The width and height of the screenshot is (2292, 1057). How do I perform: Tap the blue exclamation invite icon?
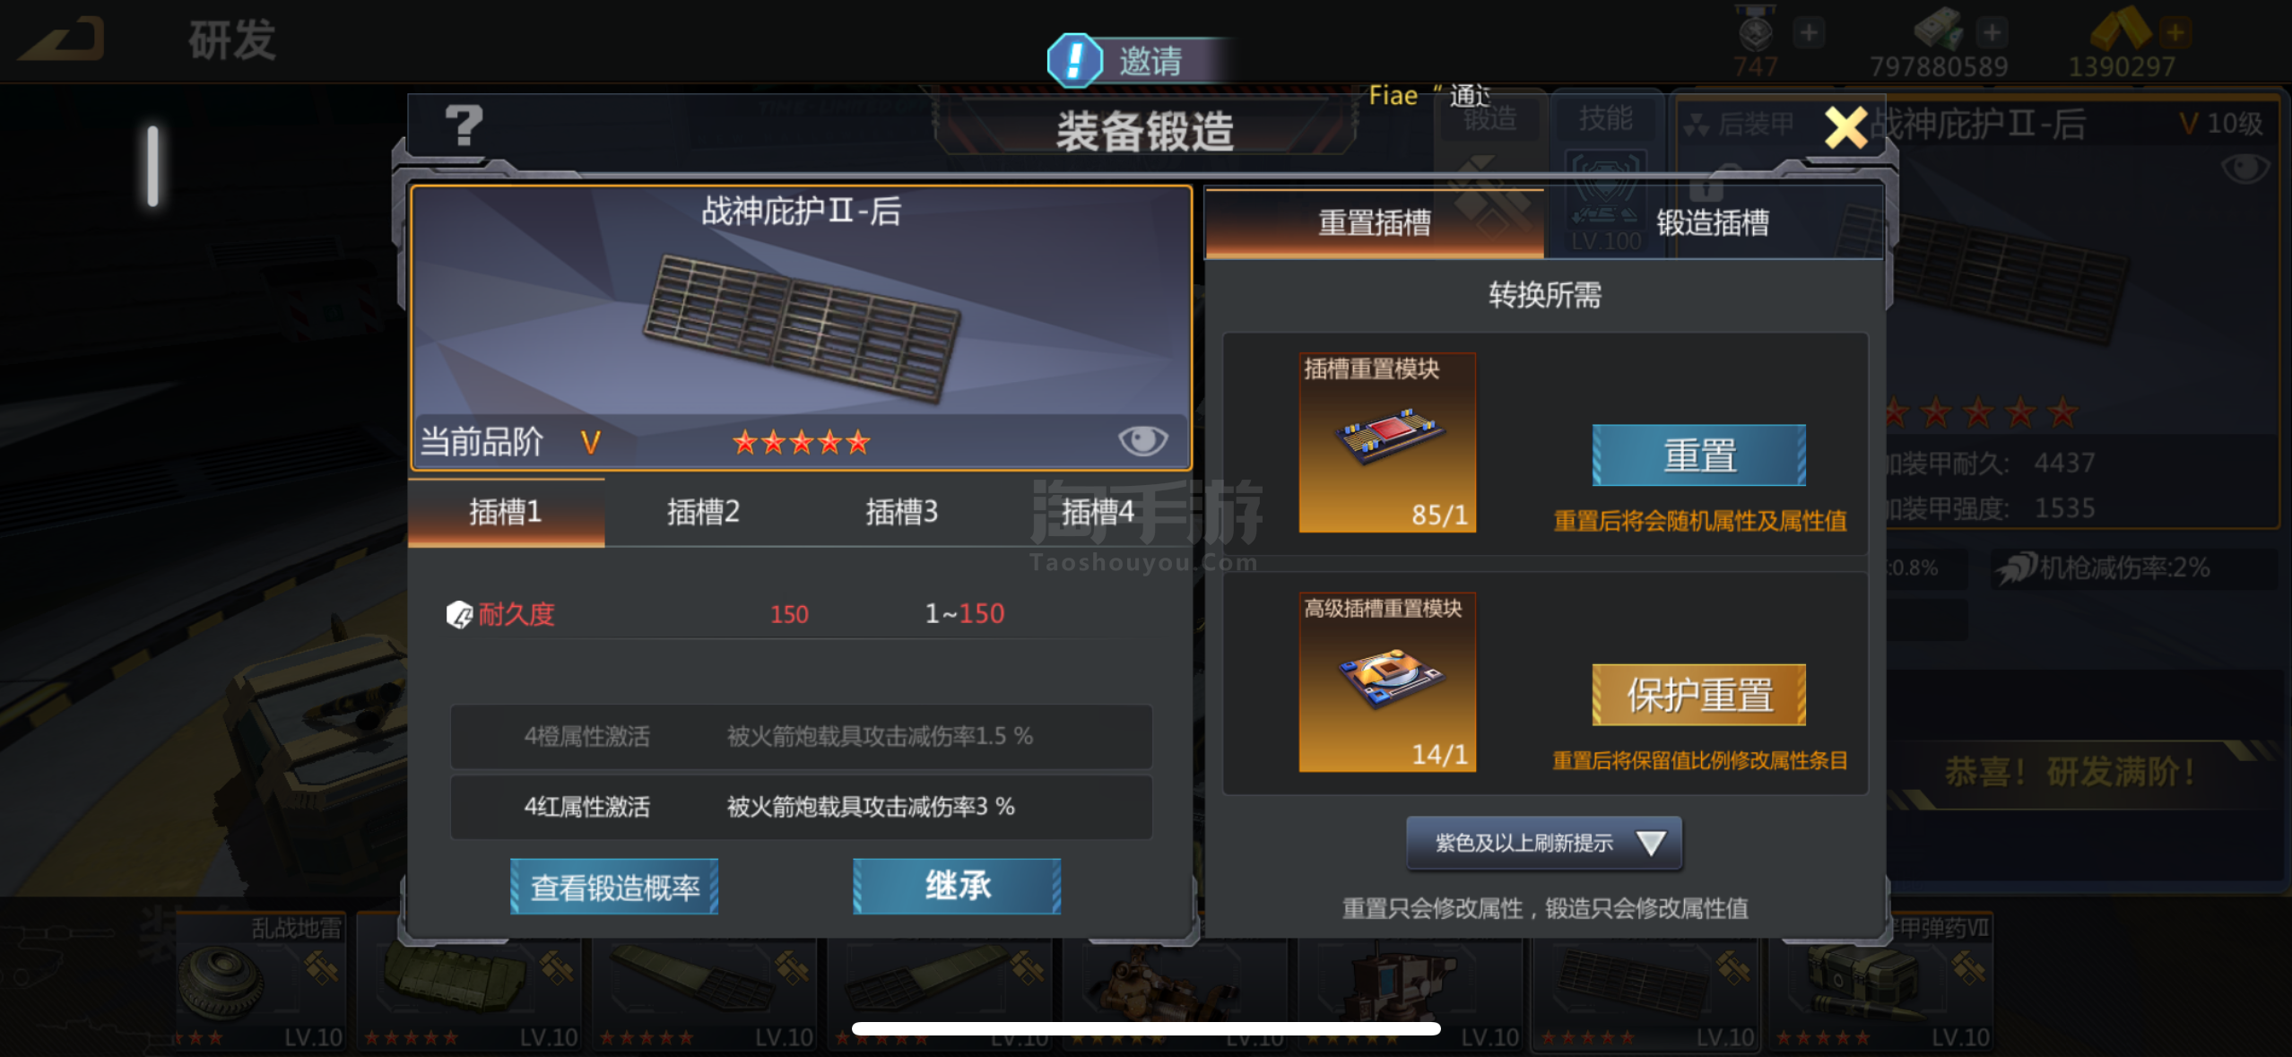(x=1074, y=61)
